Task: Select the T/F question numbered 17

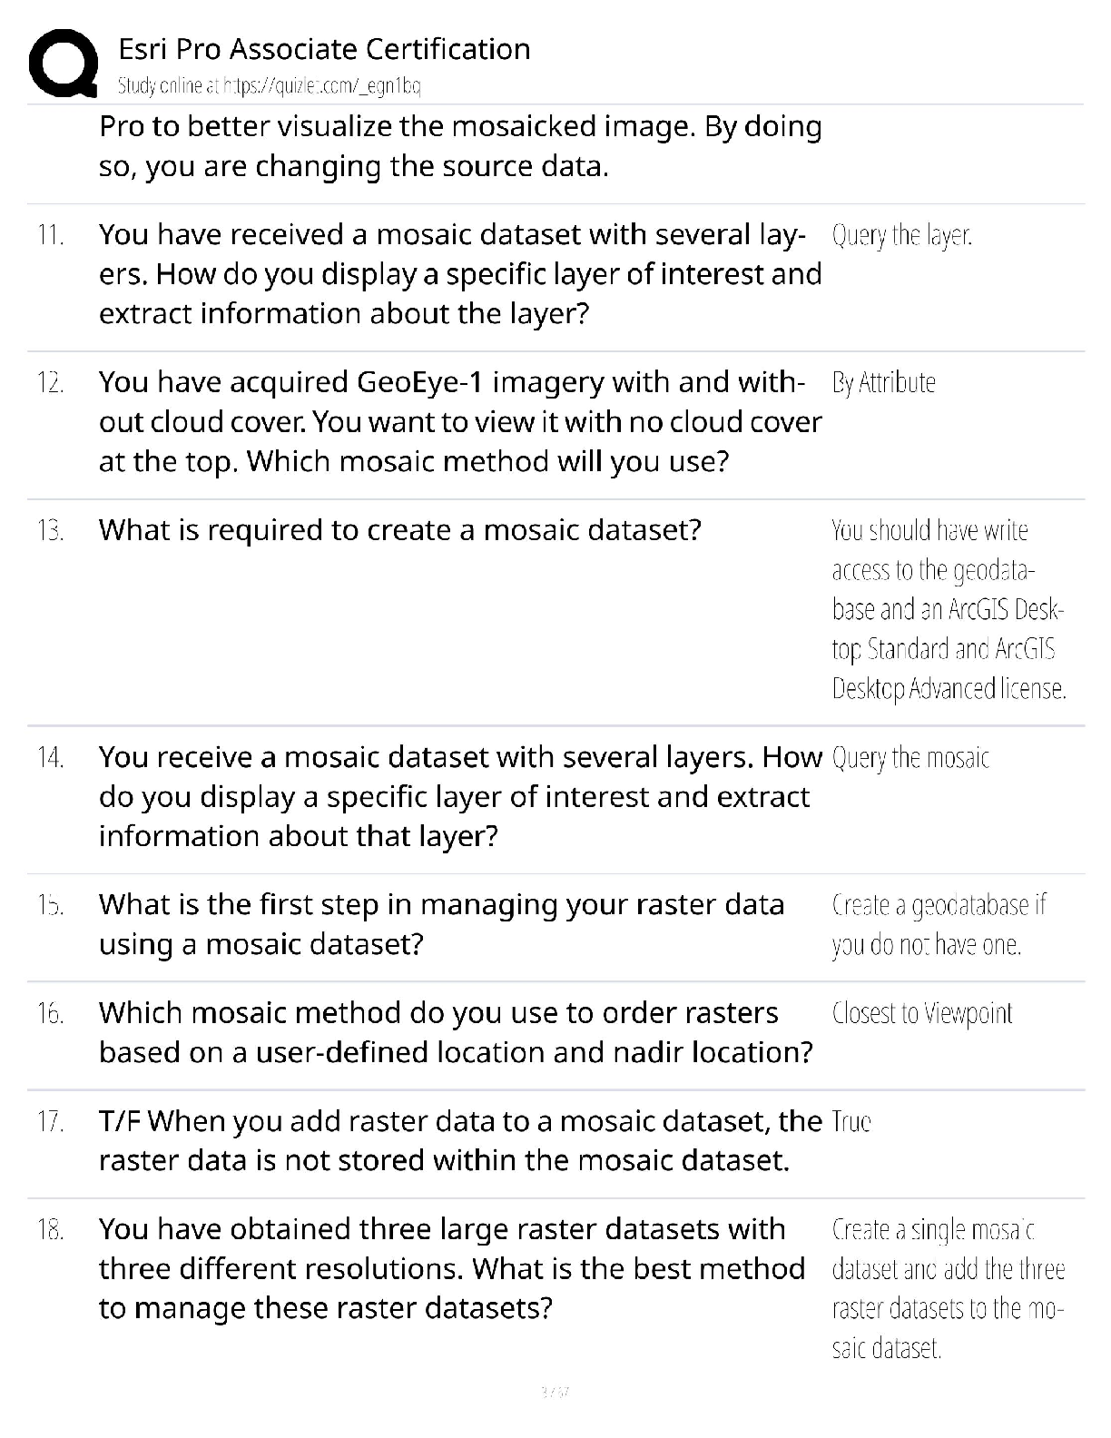Action: tap(459, 1141)
